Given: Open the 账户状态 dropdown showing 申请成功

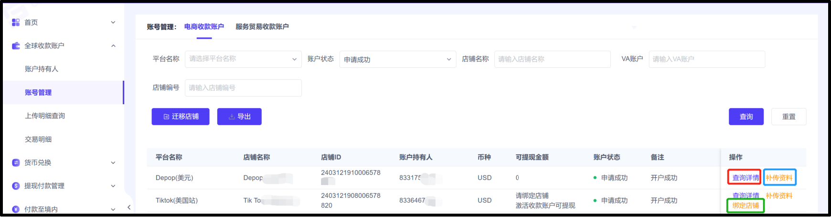Looking at the screenshot, I should click(397, 59).
